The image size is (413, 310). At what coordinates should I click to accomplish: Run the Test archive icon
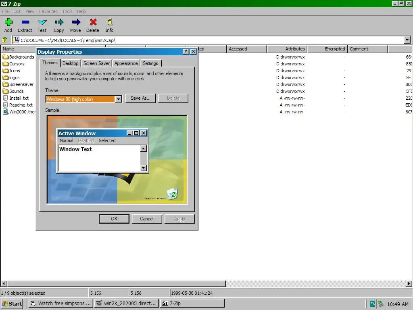(42, 22)
